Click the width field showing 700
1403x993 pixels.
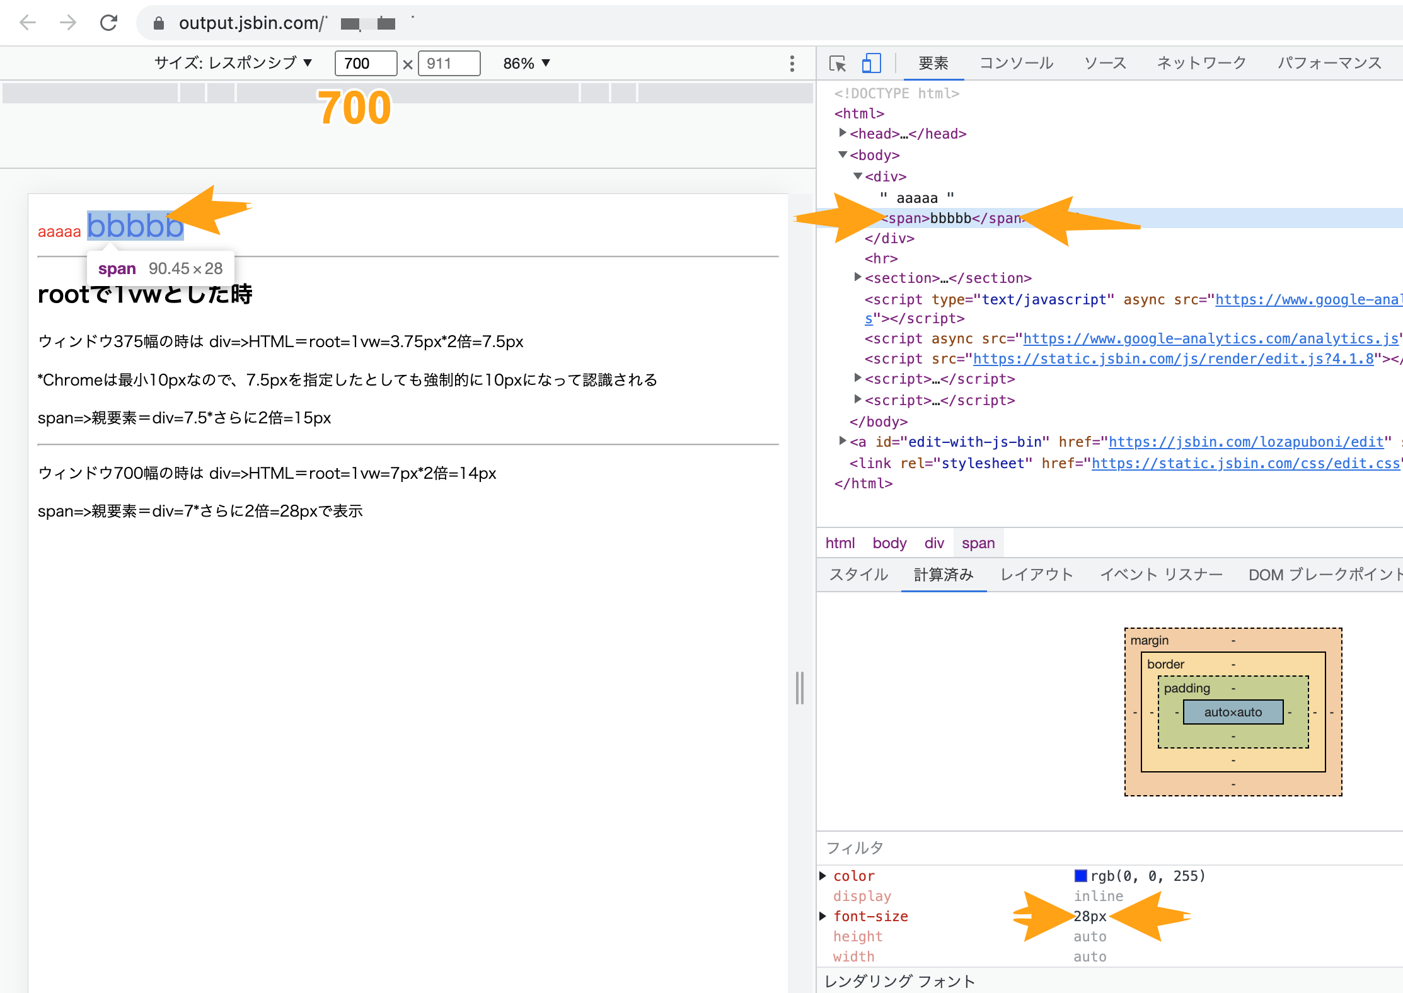tap(366, 63)
